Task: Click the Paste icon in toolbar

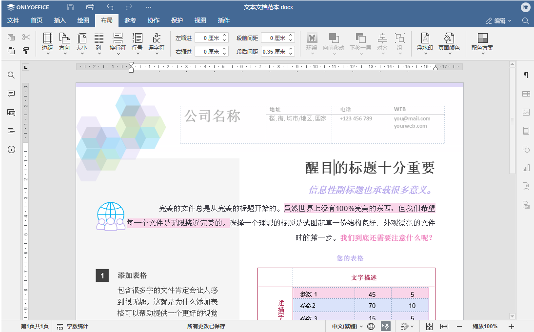Action: pos(11,51)
